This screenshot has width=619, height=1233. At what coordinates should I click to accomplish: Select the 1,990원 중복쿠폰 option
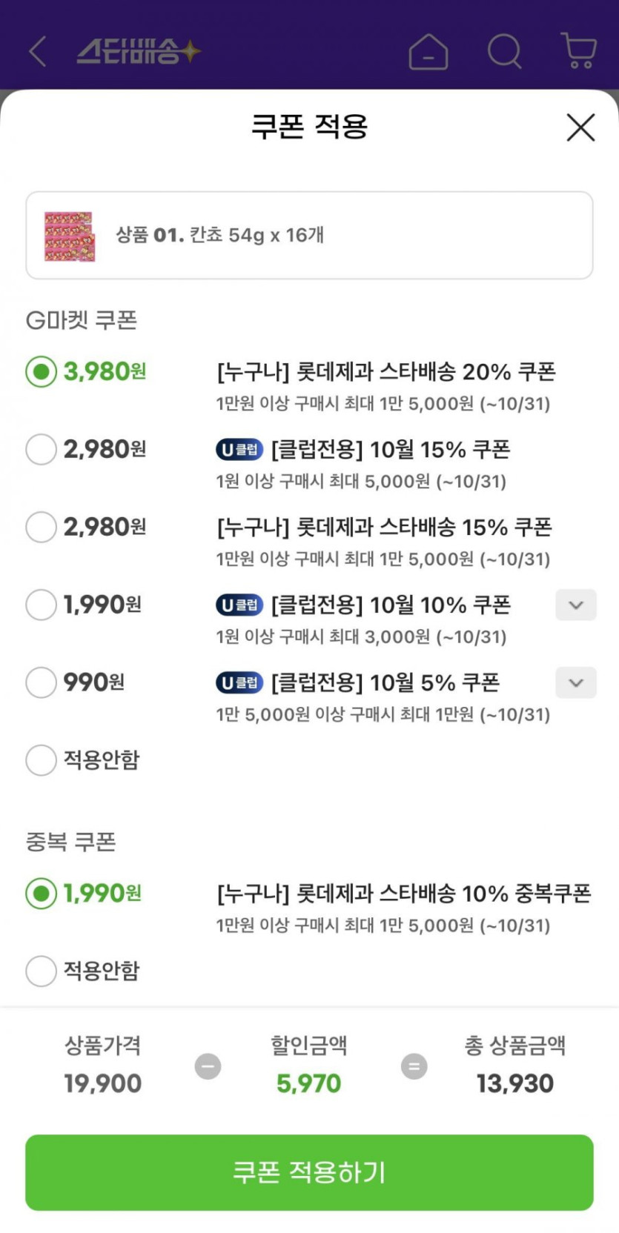pyautogui.click(x=42, y=894)
